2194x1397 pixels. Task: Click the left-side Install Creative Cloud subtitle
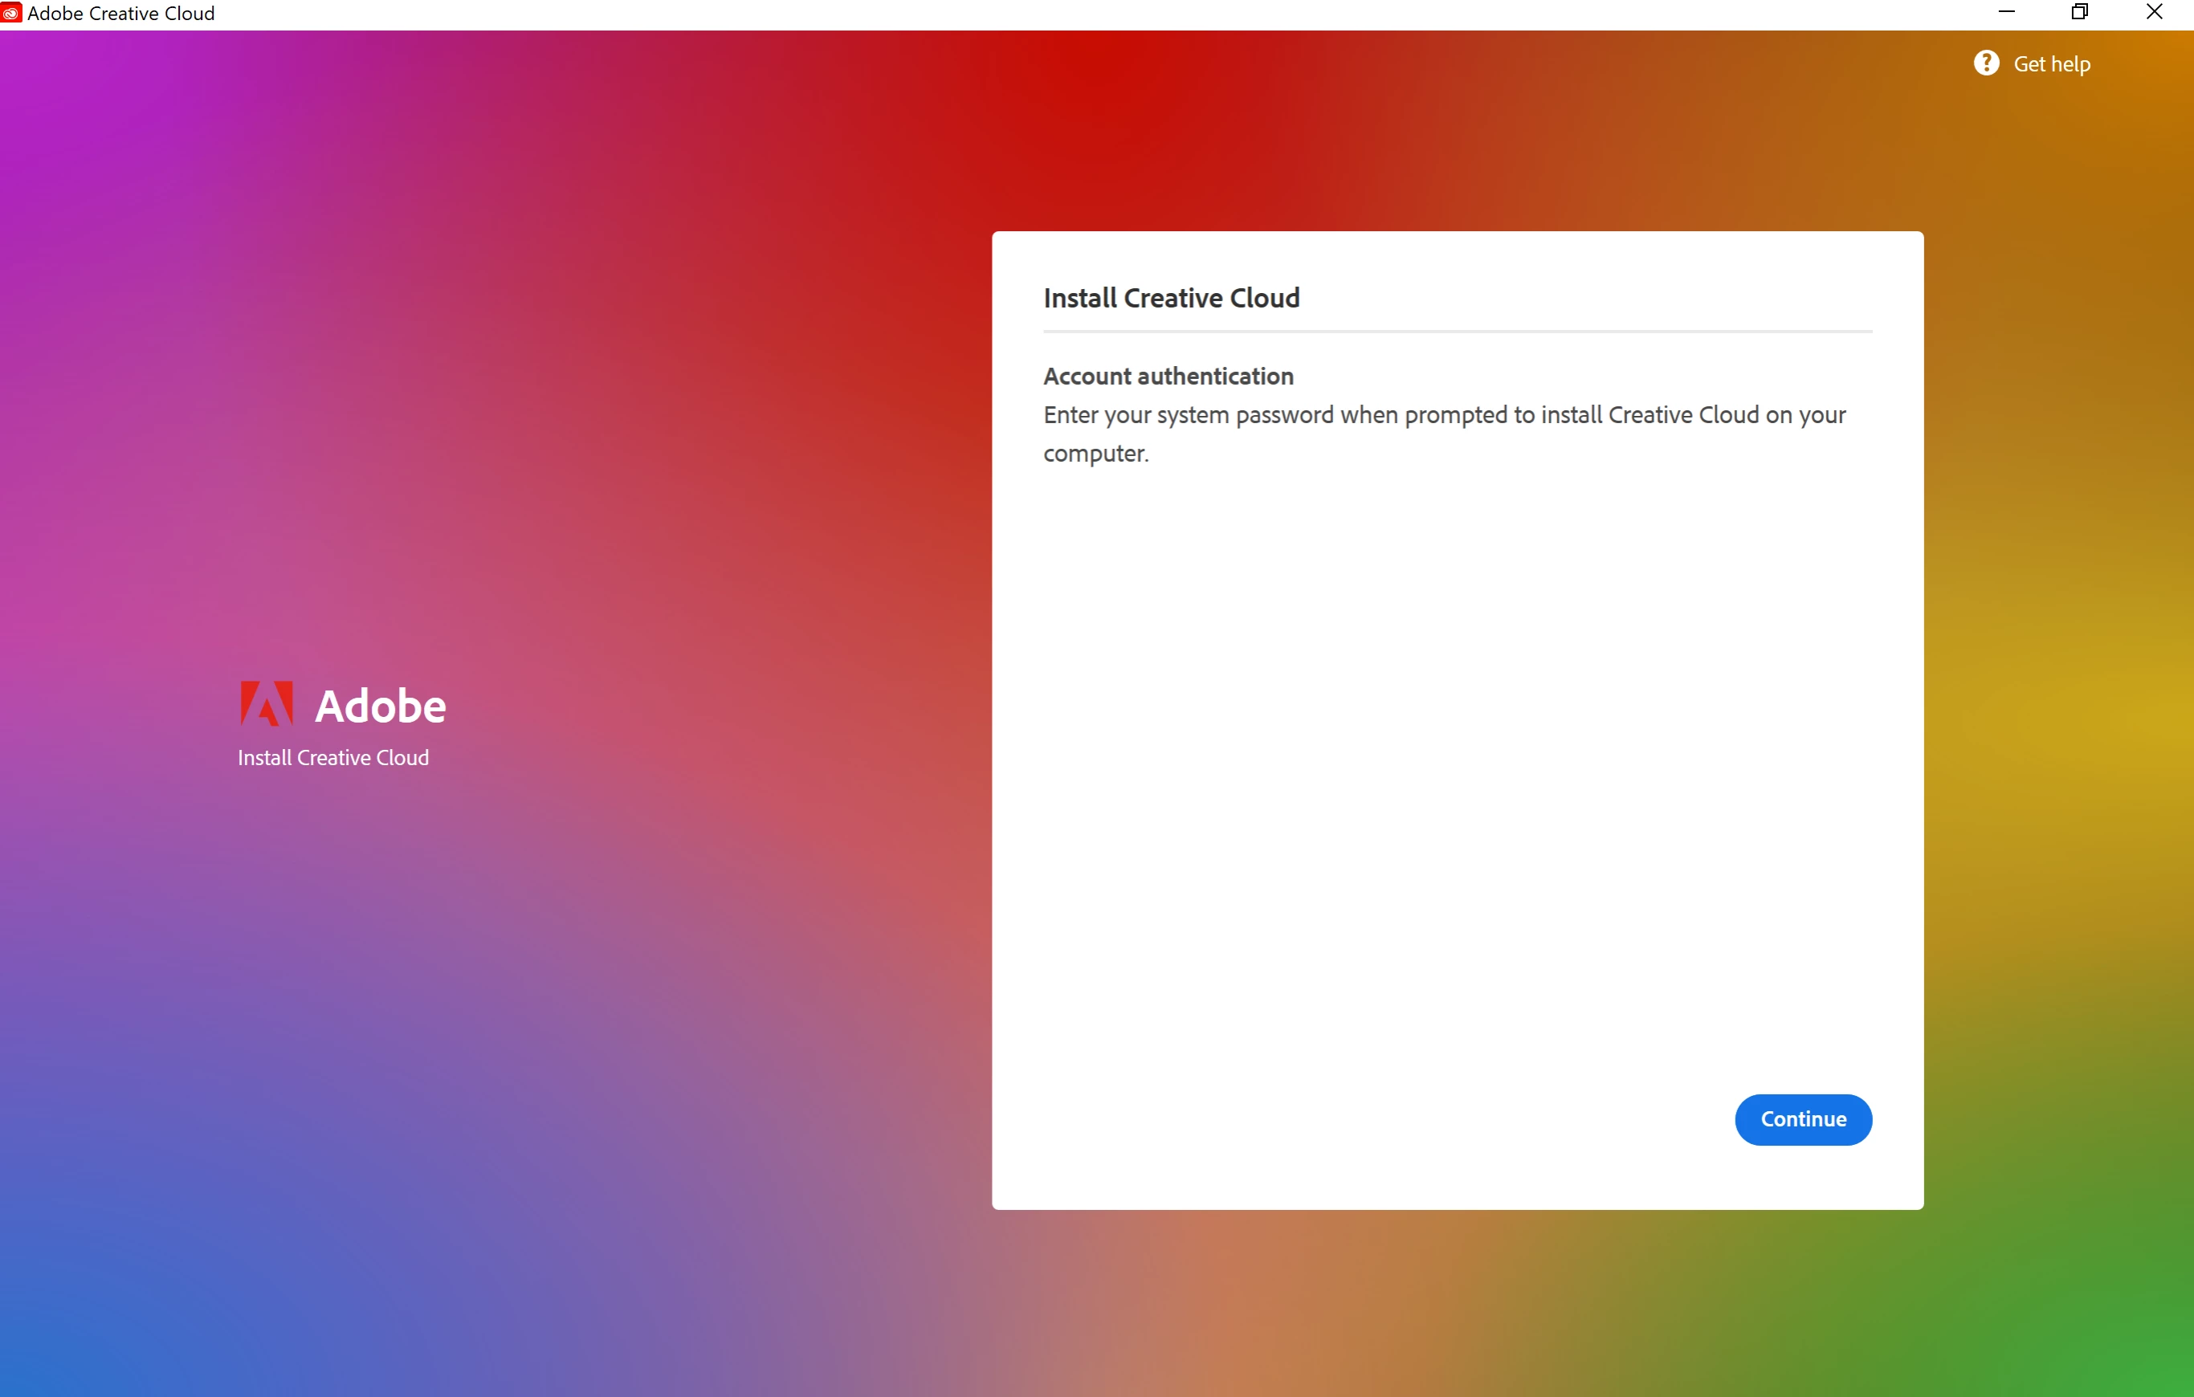coord(332,758)
